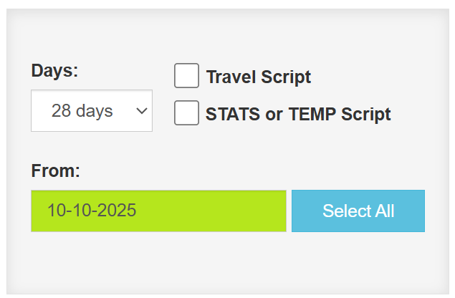Click the blue Select All button
Screen dimensions: 455x298
tap(358, 211)
